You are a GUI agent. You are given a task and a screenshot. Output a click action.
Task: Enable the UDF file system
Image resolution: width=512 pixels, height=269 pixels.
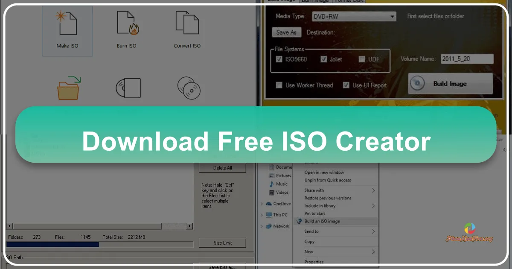tap(361, 59)
